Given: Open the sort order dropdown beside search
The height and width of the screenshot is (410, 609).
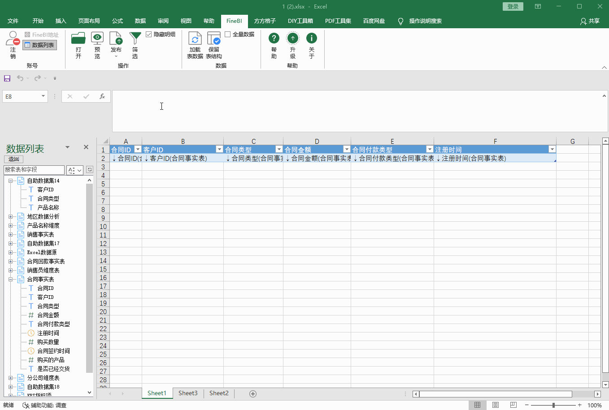Looking at the screenshot, I should [x=75, y=170].
